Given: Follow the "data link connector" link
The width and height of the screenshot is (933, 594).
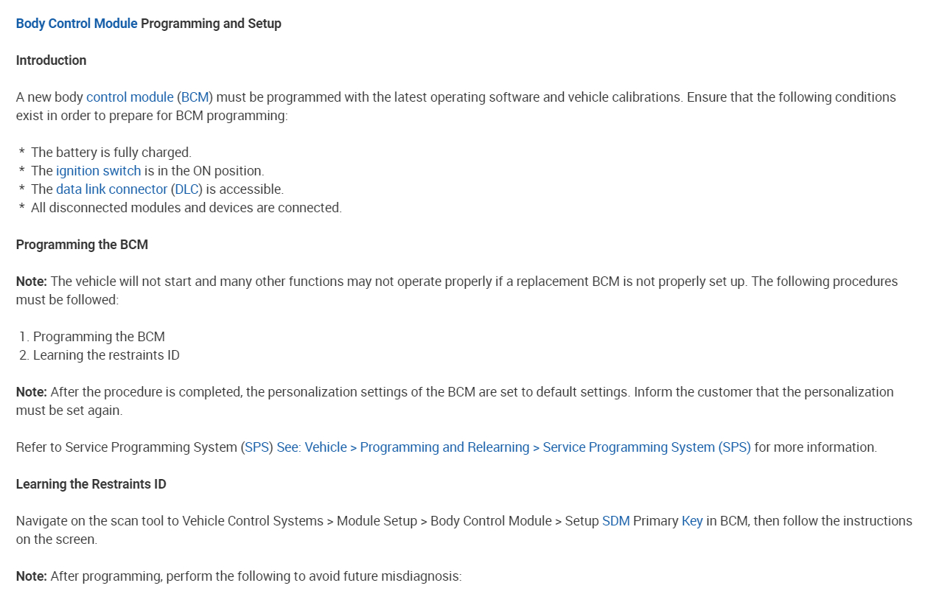Looking at the screenshot, I should tap(111, 189).
